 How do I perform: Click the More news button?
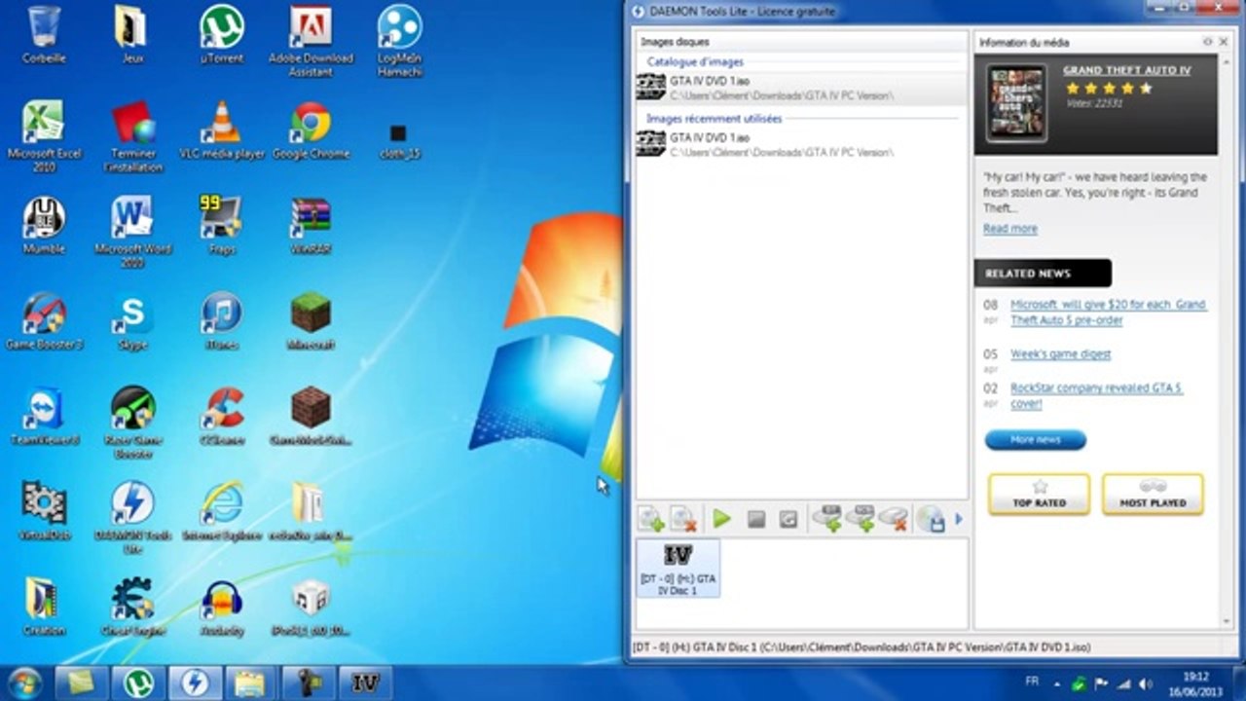[x=1035, y=440]
